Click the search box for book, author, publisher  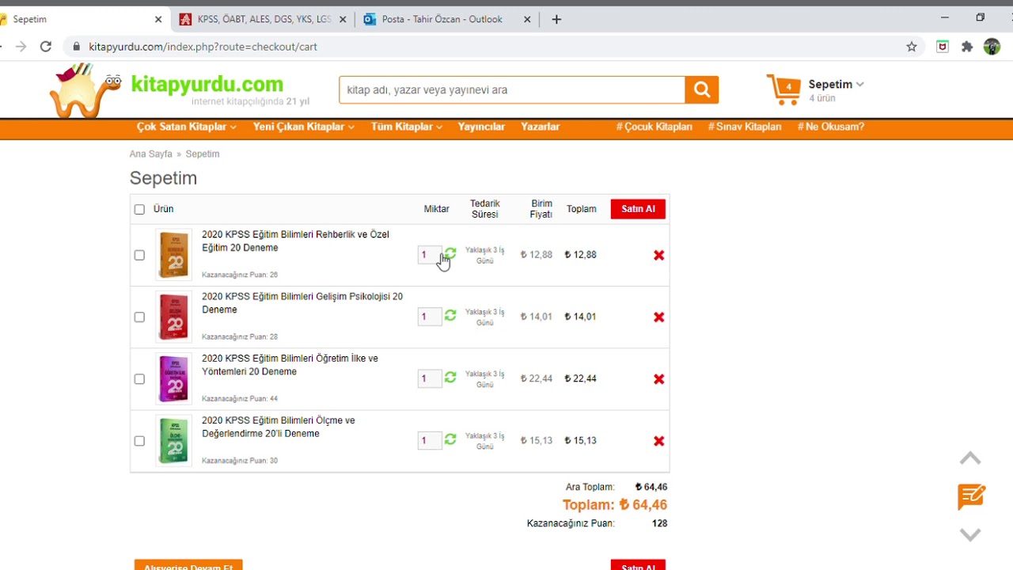pyautogui.click(x=512, y=89)
